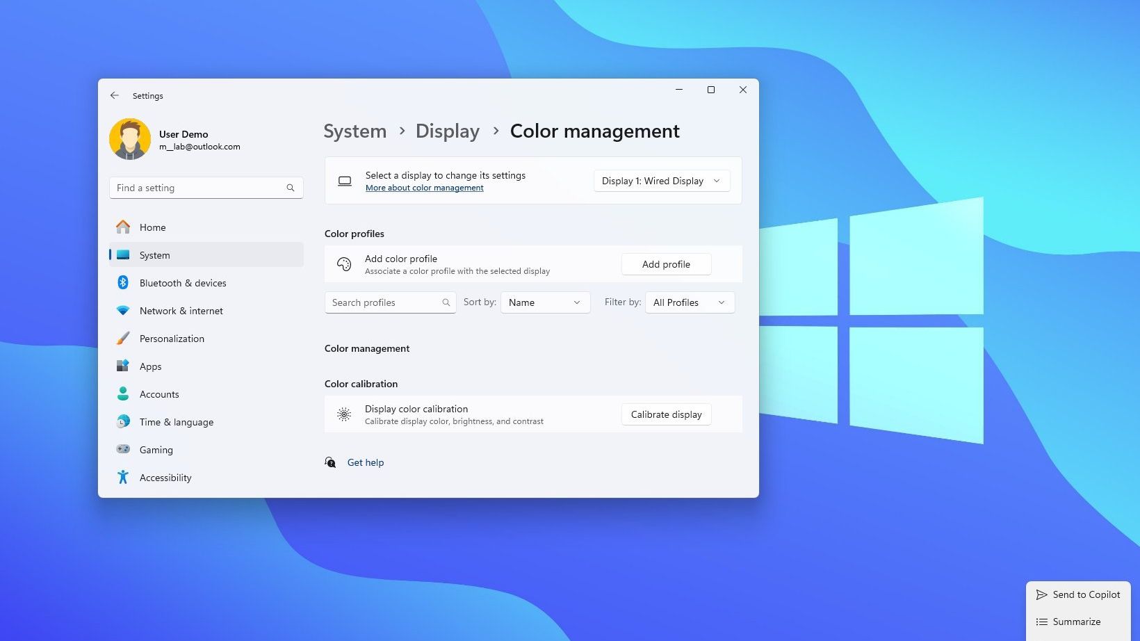Click the Get help link
Image resolution: width=1140 pixels, height=641 pixels.
(366, 462)
